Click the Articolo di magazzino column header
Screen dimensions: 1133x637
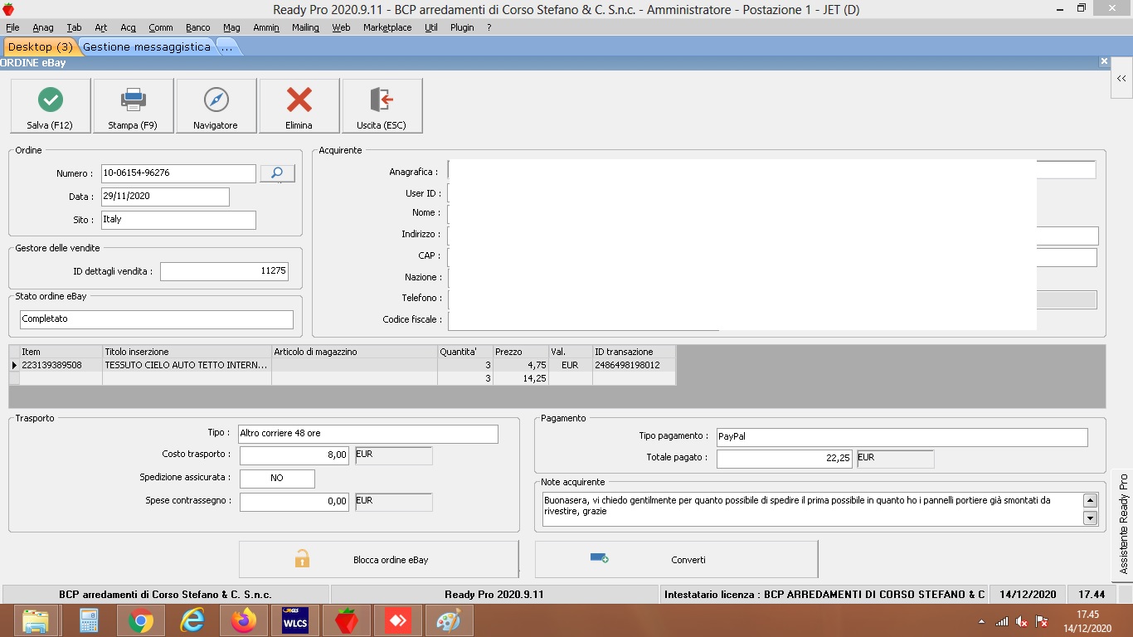354,352
